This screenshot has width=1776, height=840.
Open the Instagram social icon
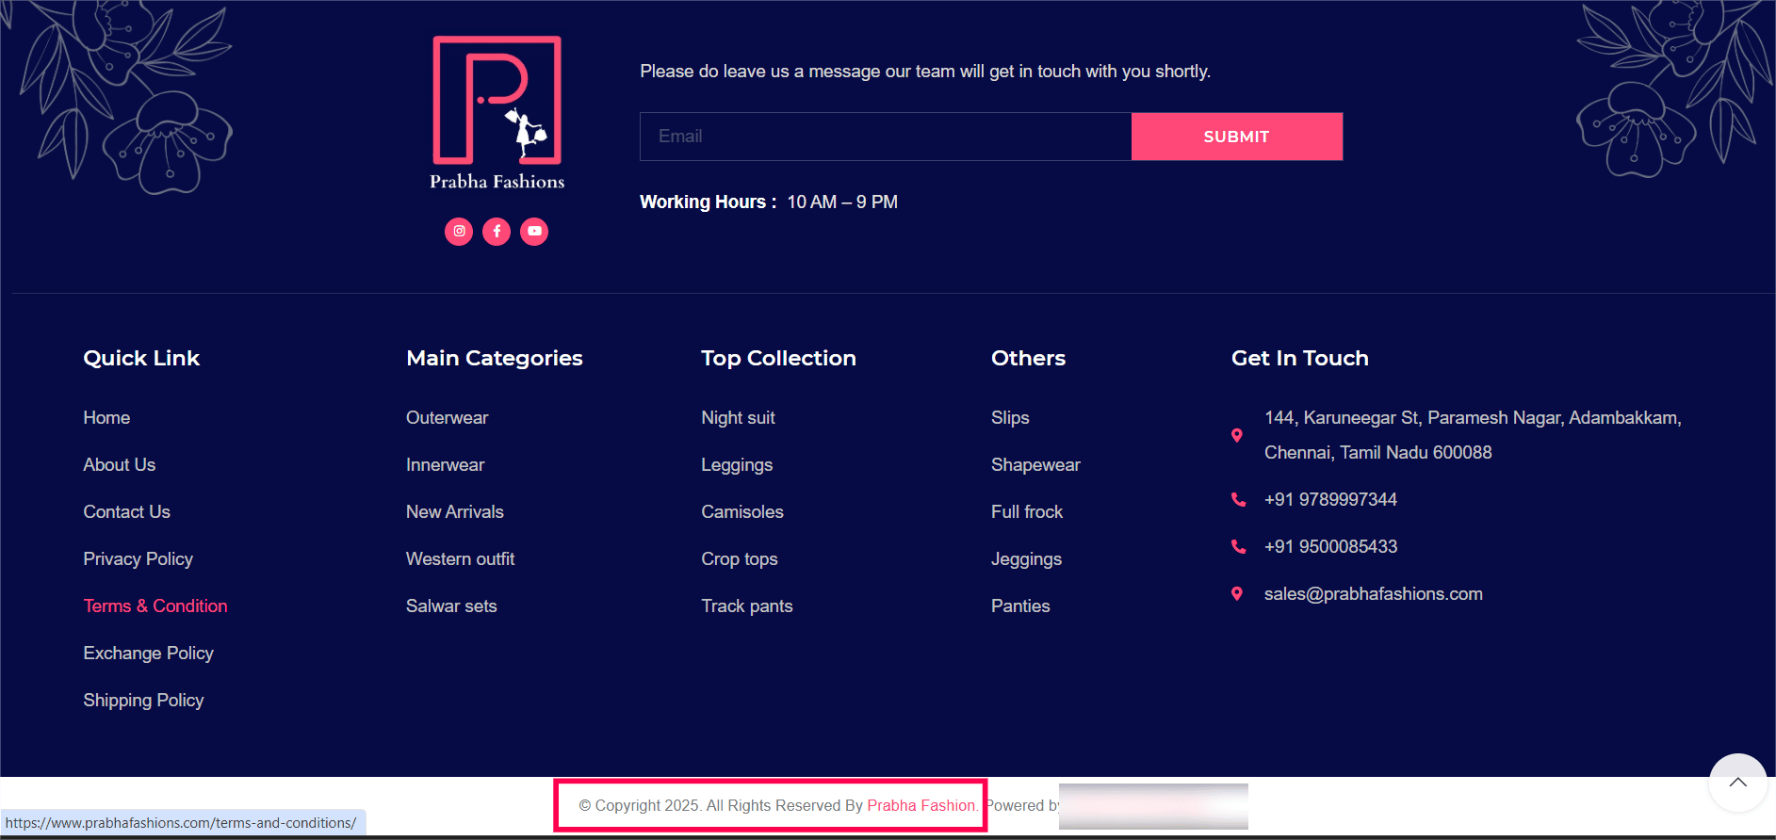(x=459, y=231)
